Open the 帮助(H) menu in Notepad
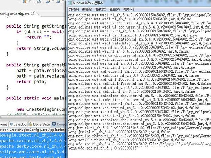 click(x=128, y=10)
